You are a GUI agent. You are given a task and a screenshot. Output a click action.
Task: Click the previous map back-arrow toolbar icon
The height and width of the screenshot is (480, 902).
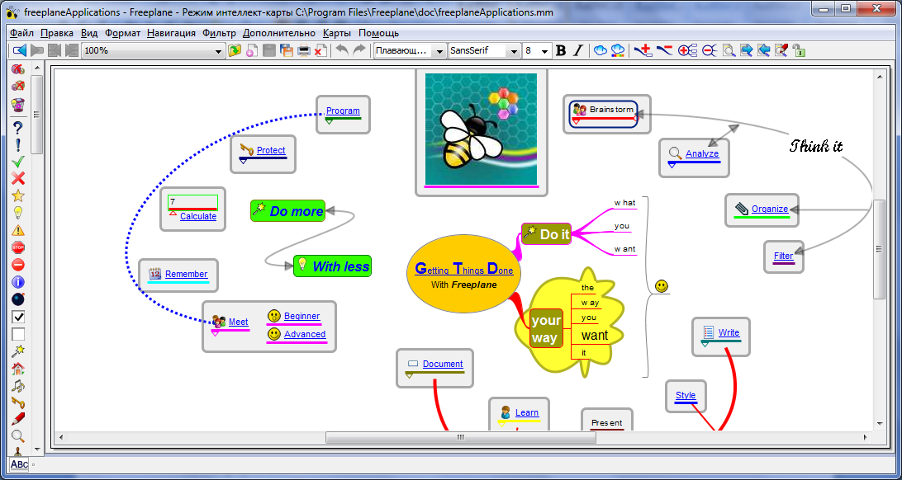(x=20, y=50)
